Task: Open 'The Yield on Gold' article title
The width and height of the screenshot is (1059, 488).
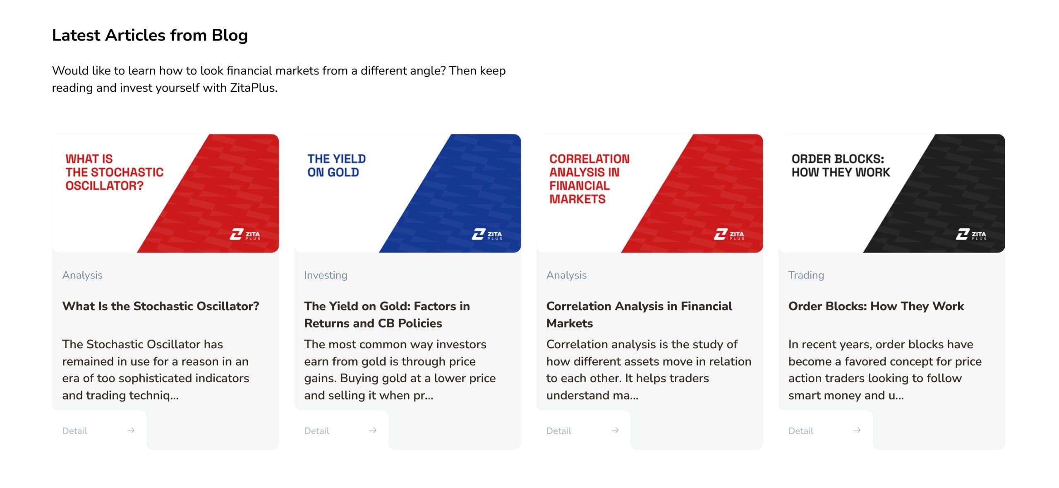Action: 387,314
